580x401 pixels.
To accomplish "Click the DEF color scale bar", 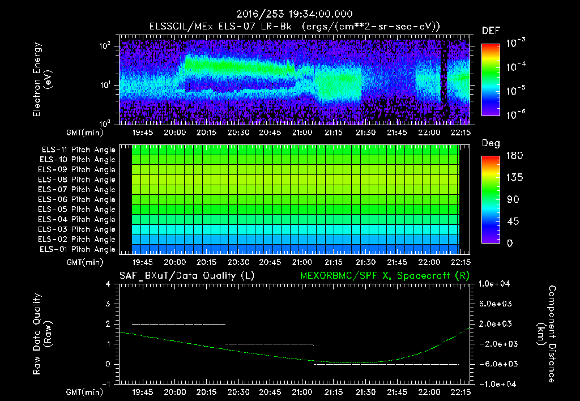I will (491, 79).
